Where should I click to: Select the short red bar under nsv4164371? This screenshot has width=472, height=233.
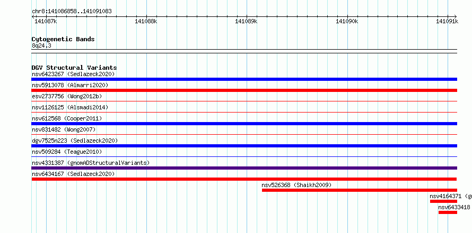point(443,201)
